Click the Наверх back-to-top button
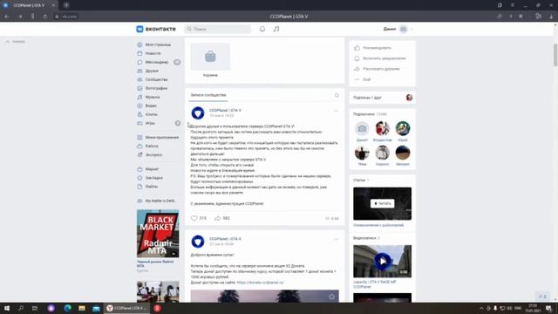The width and height of the screenshot is (558, 314). 16,42
